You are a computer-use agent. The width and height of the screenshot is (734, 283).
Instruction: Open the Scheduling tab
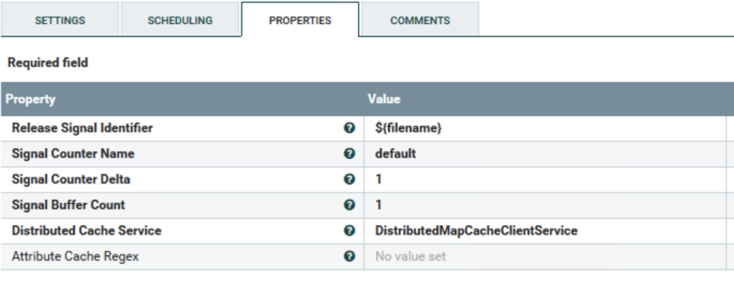pos(180,20)
